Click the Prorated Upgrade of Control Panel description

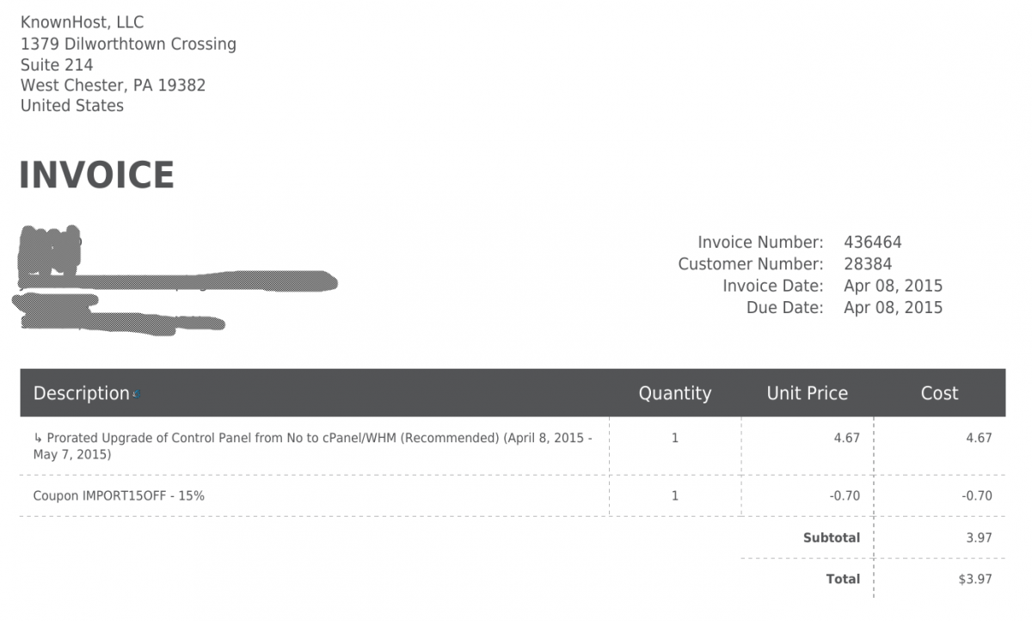tap(313, 446)
